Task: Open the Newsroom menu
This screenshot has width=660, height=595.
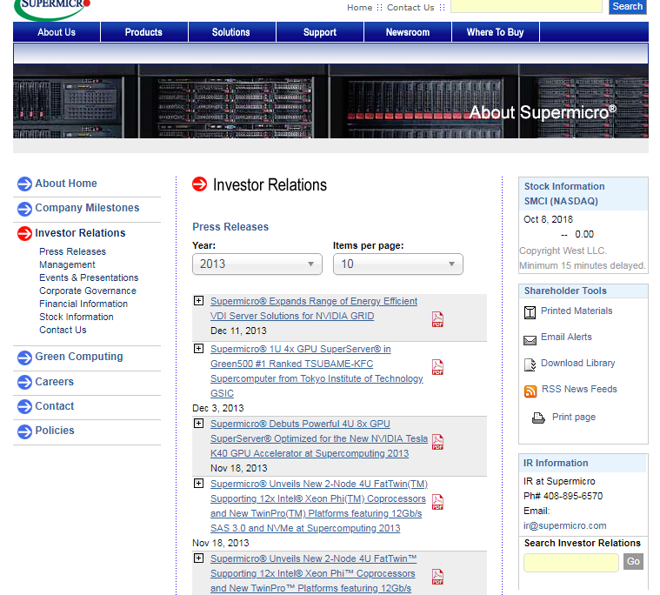Action: [x=408, y=32]
